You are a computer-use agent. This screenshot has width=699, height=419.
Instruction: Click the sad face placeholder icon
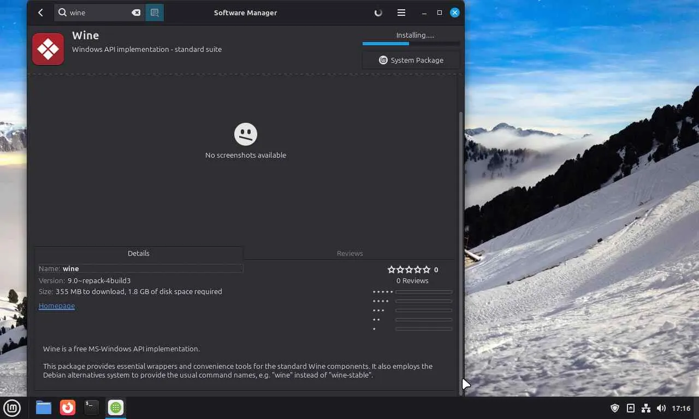coord(246,134)
